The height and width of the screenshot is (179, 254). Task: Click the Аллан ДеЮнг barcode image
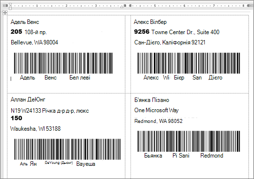pyautogui.click(x=67, y=149)
